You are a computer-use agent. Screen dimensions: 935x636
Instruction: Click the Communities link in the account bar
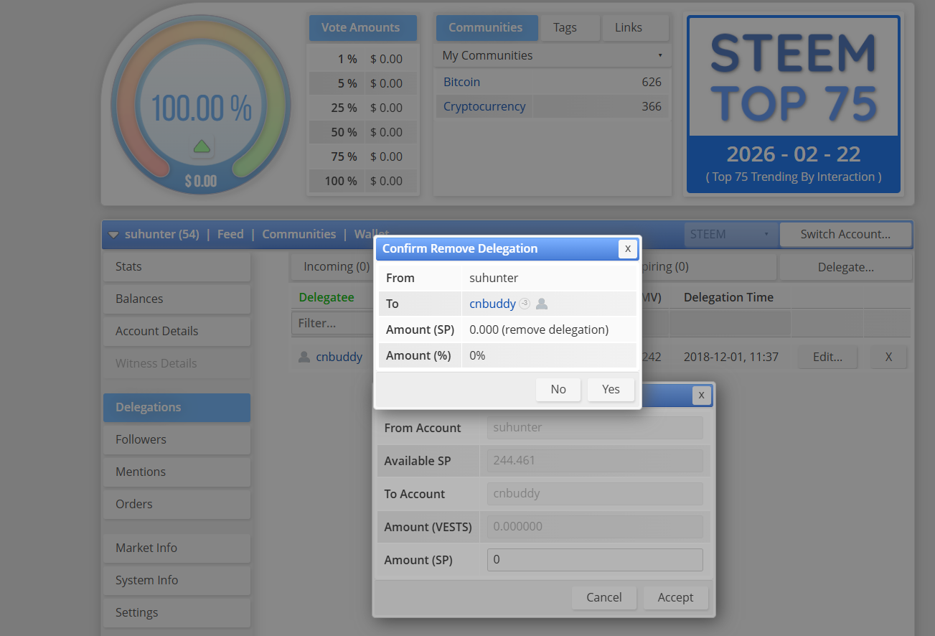pos(299,234)
